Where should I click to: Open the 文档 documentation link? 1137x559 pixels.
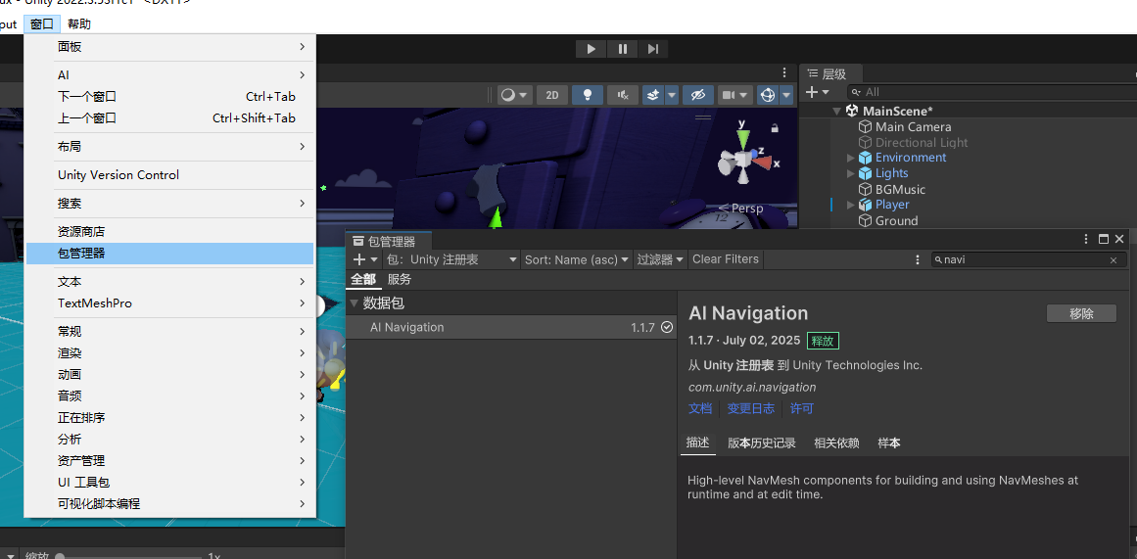pyautogui.click(x=700, y=408)
